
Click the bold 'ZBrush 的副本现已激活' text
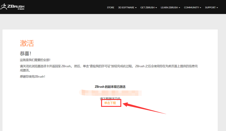click(110, 87)
